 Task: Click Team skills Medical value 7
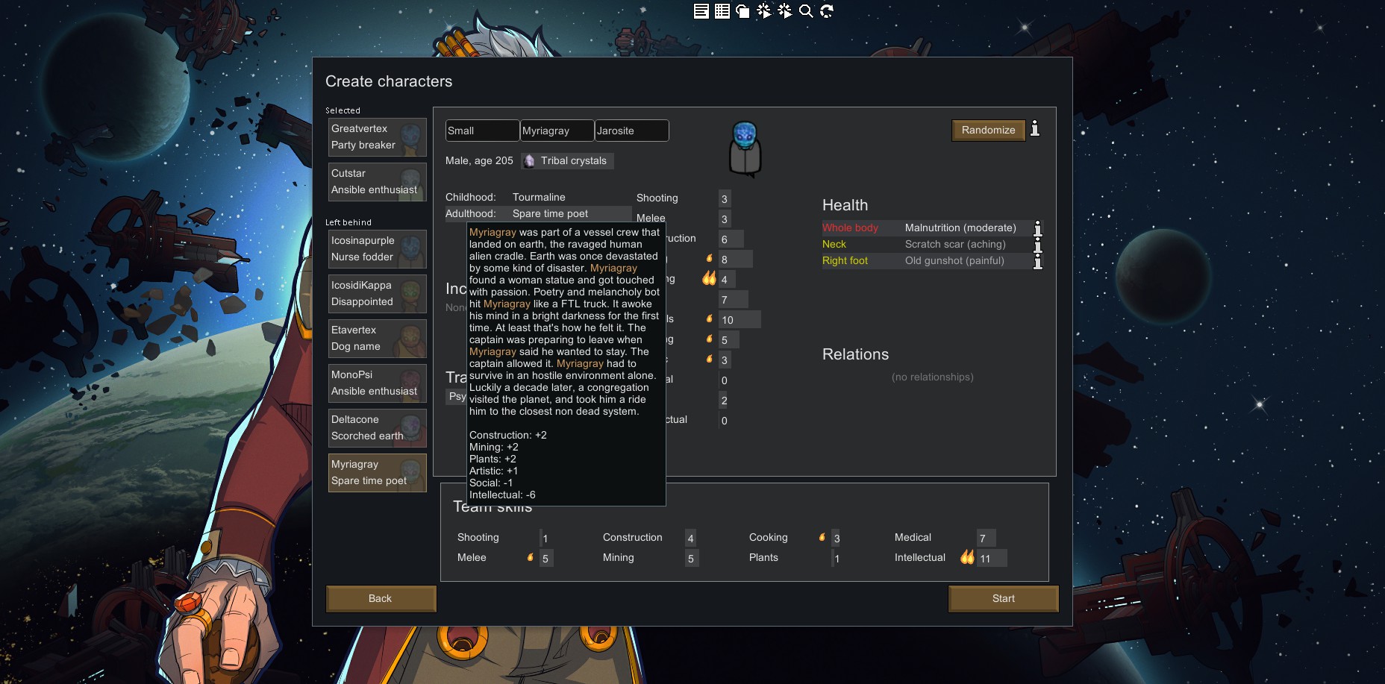pos(986,538)
